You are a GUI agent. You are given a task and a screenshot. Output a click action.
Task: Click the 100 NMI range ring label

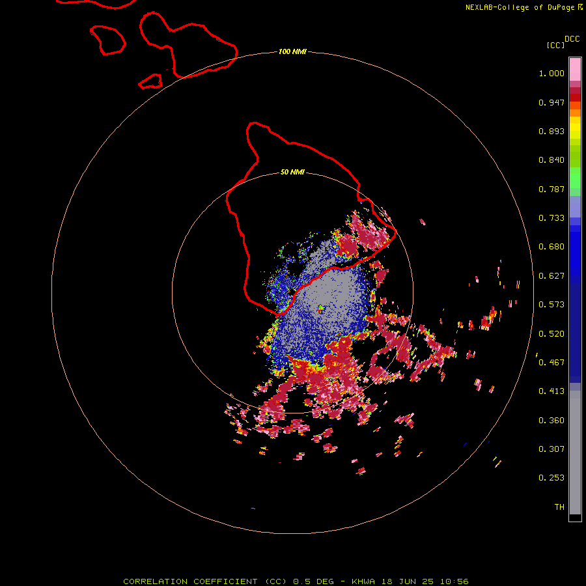(292, 51)
